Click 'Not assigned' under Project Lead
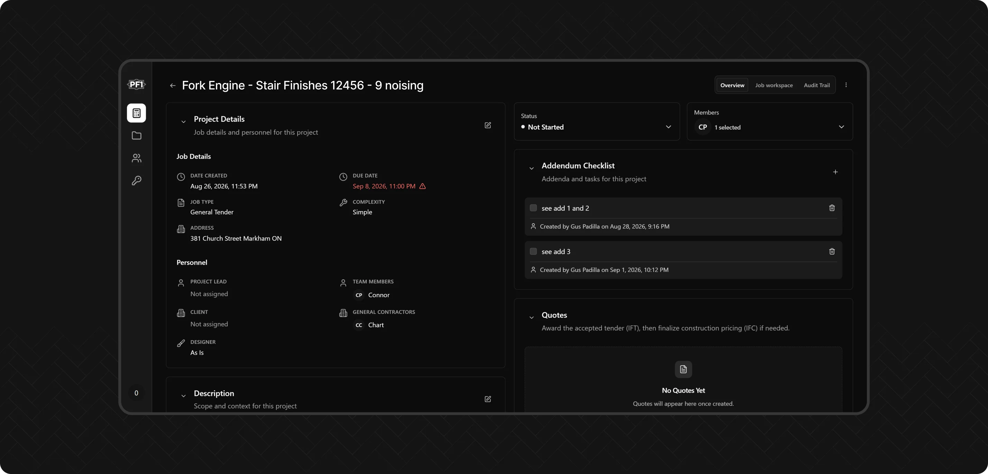988x474 pixels. [x=209, y=294]
